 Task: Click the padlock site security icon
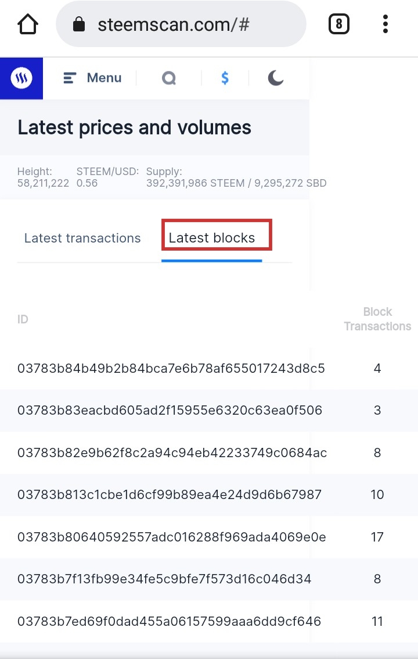point(79,24)
